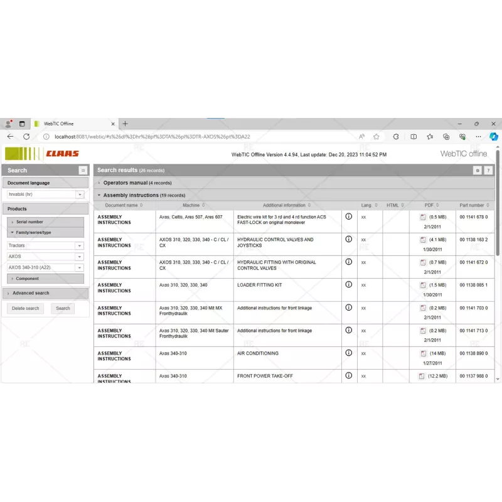The image size is (502, 502).
Task: Open the settings gear in Search results header
Action: [478, 170]
